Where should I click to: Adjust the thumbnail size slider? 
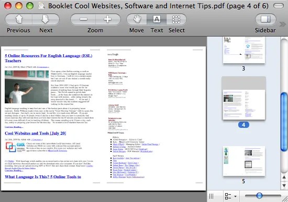pyautogui.click(x=259, y=195)
